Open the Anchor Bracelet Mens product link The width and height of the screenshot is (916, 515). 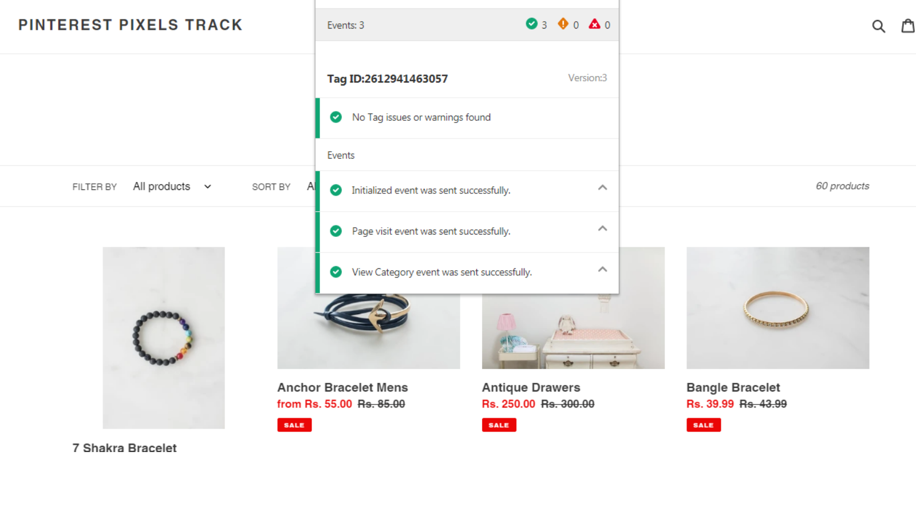(x=342, y=387)
